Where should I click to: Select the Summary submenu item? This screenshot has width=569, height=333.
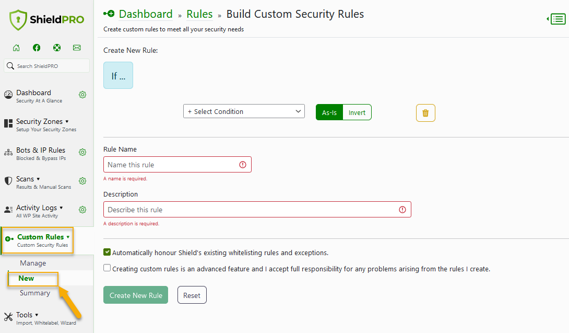[35, 293]
